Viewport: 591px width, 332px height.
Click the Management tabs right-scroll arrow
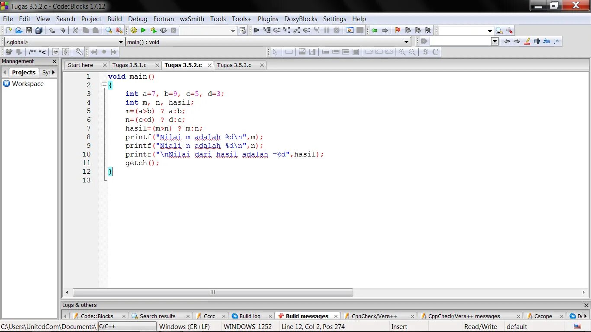coord(54,73)
